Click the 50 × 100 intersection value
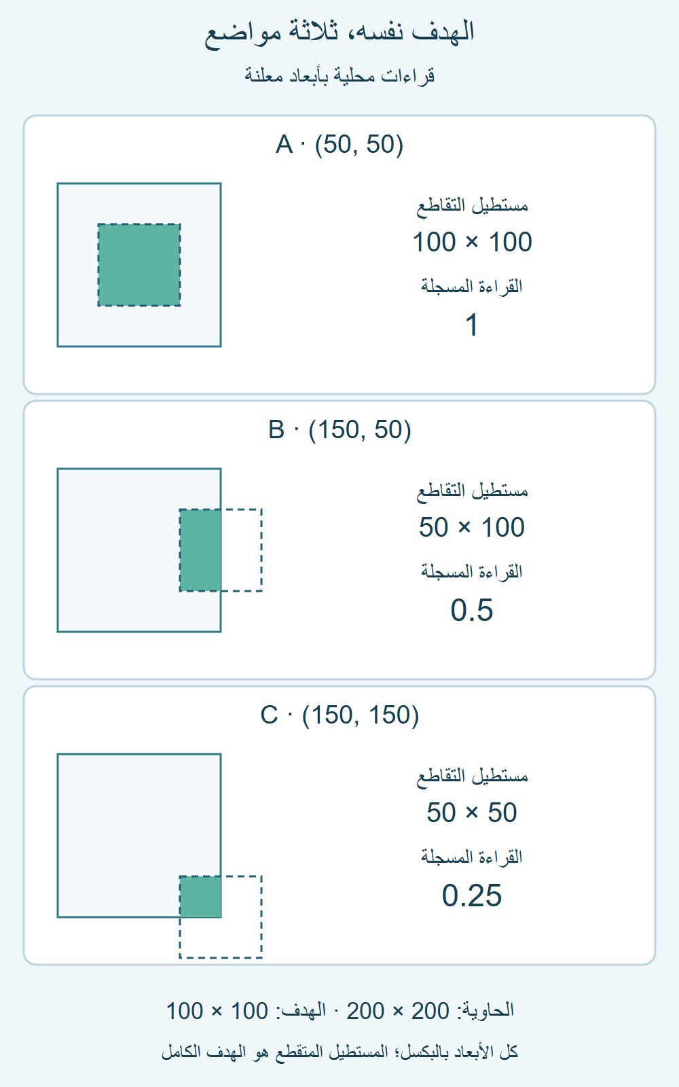 [472, 528]
